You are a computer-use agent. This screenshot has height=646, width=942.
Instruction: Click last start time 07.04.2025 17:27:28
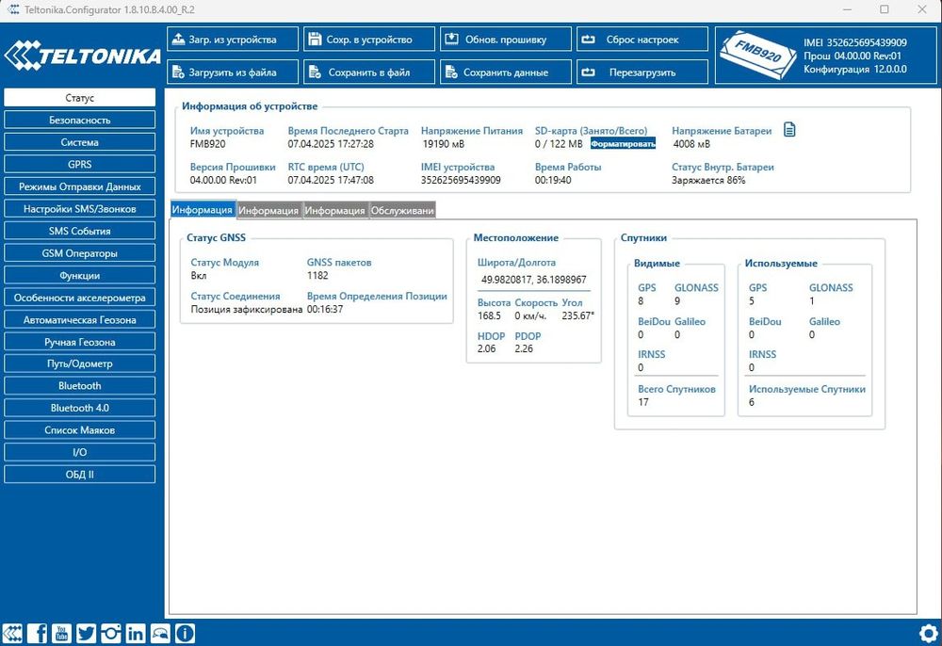[x=331, y=143]
